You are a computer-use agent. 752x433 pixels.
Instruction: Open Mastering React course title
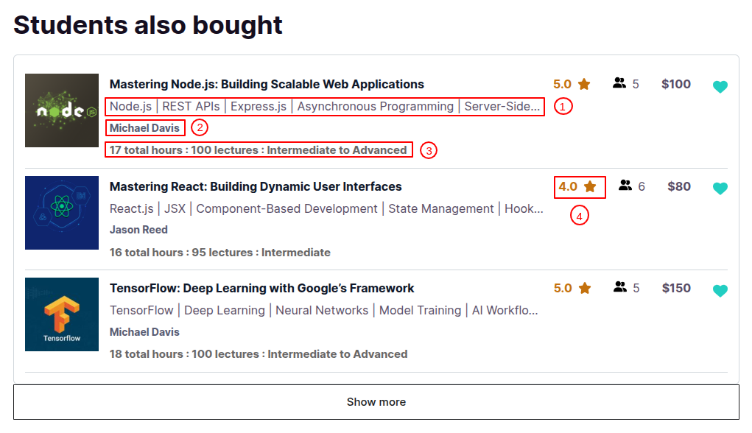256,186
